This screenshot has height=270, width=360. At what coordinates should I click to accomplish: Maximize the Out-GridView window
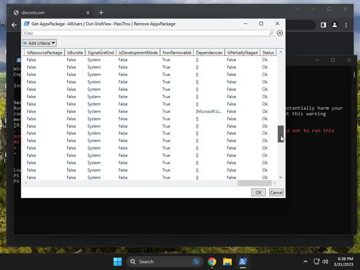[261, 24]
